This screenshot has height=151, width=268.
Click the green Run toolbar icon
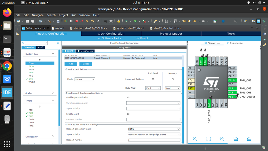pyautogui.click(x=135, y=21)
